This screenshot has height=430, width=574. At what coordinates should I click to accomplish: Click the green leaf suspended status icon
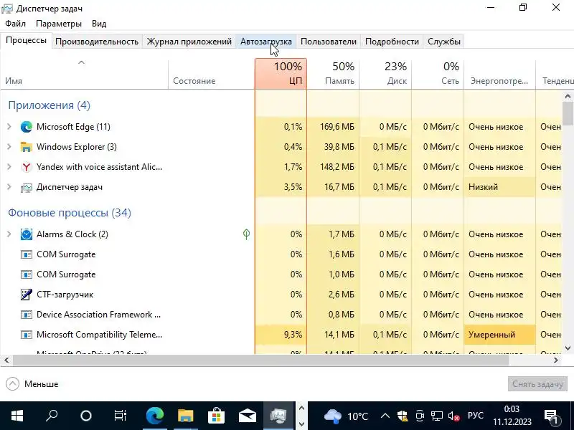click(x=246, y=234)
